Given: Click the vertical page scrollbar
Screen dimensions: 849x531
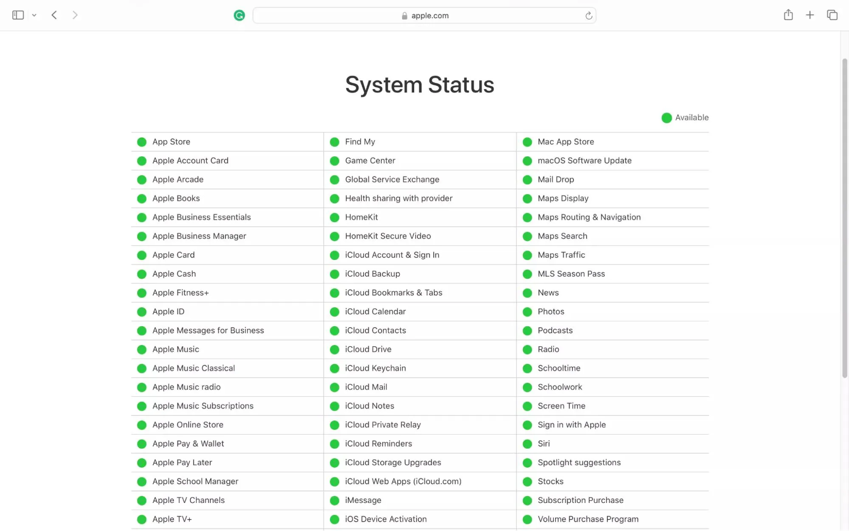Looking at the screenshot, I should (x=844, y=218).
